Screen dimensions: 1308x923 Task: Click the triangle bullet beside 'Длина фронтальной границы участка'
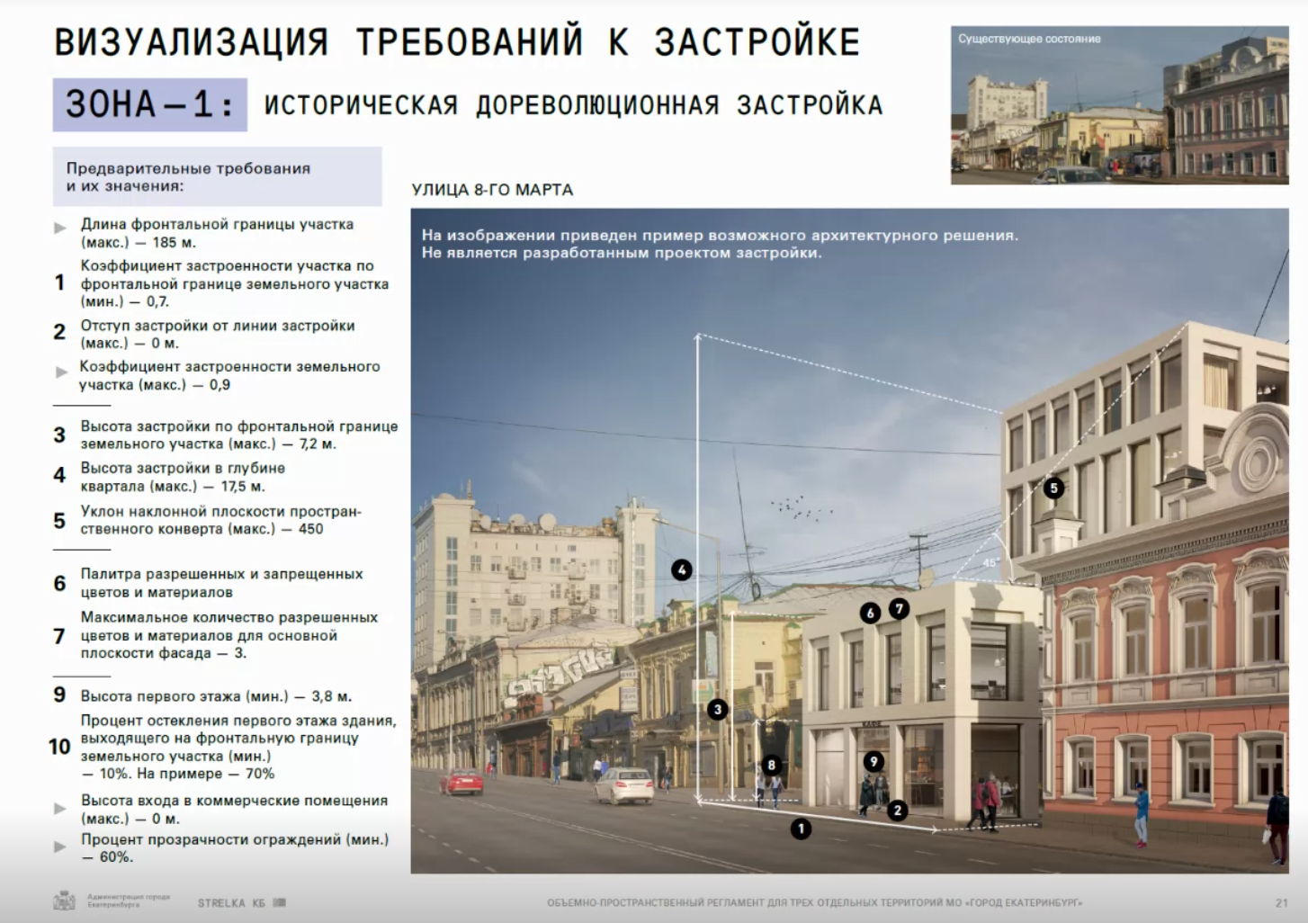(60, 228)
